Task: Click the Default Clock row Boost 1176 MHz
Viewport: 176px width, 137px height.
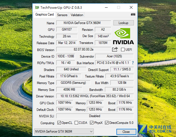Action: click(x=125, y=109)
